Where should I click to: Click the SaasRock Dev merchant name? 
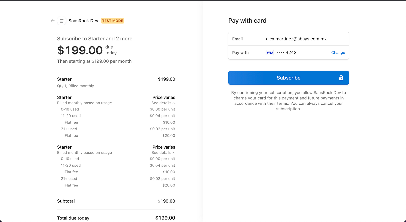(83, 21)
